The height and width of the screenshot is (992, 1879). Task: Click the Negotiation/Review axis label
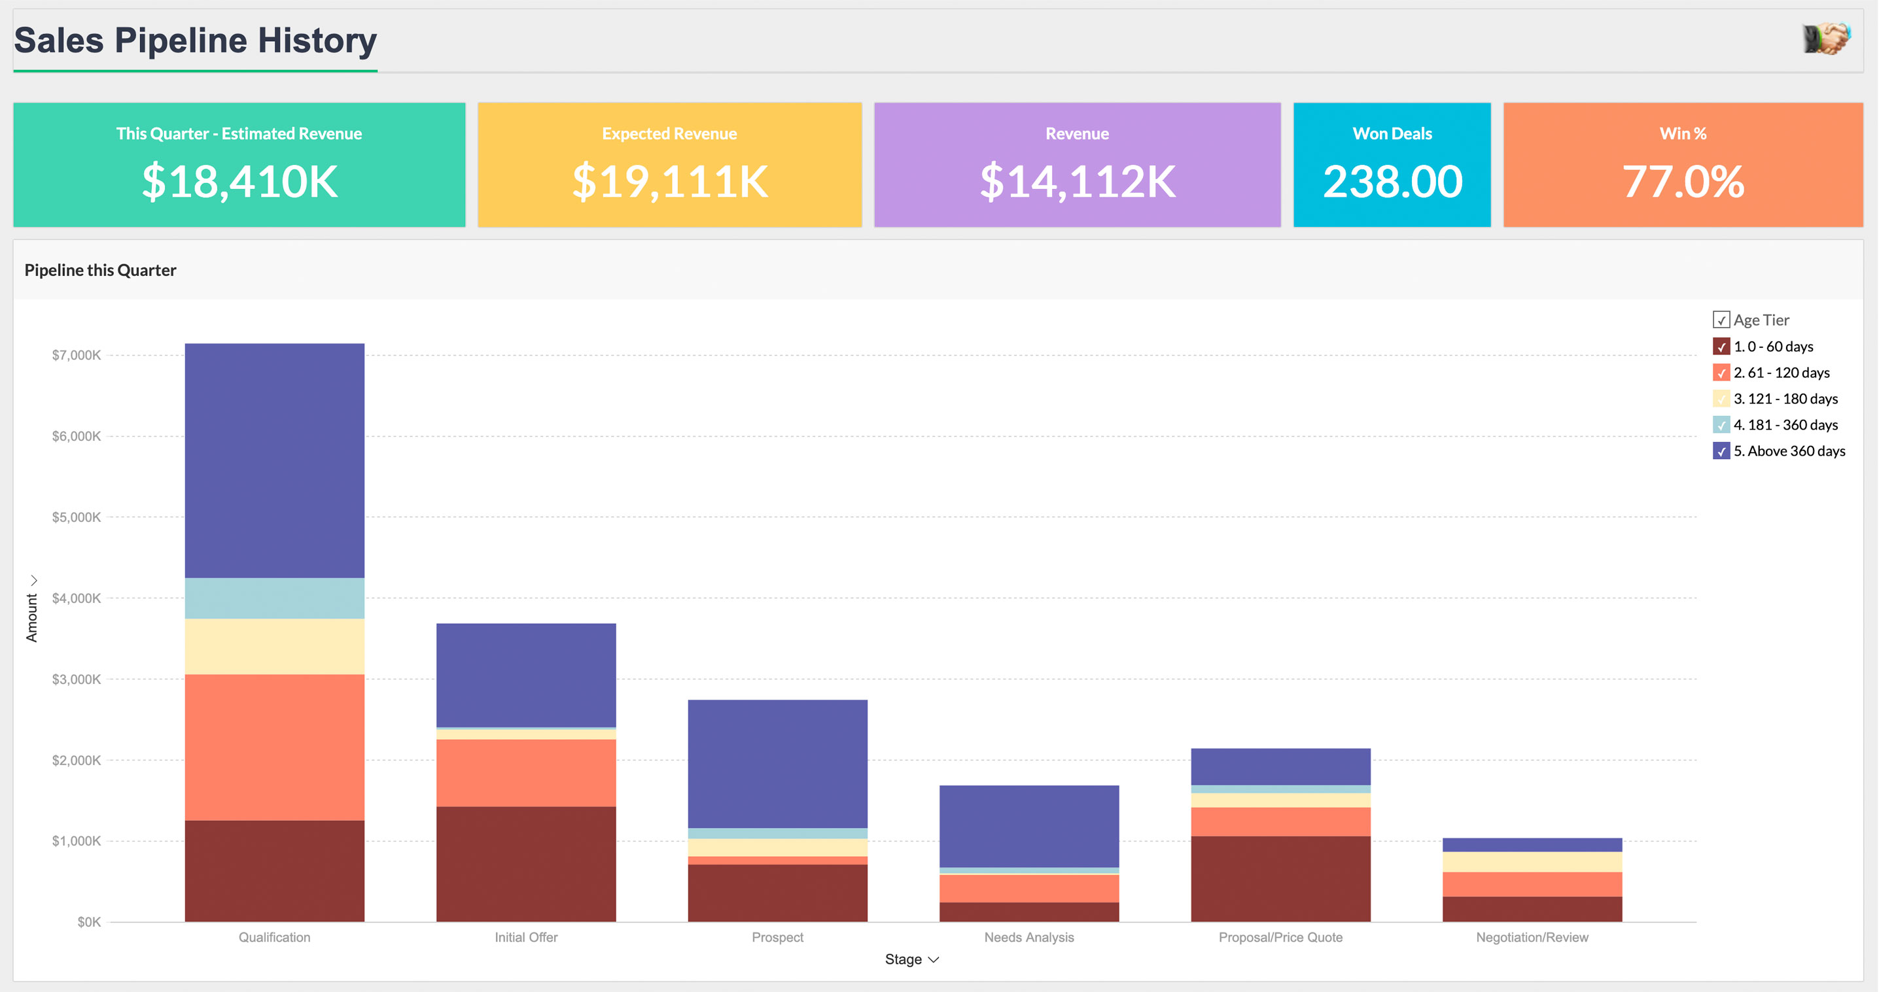point(1532,937)
